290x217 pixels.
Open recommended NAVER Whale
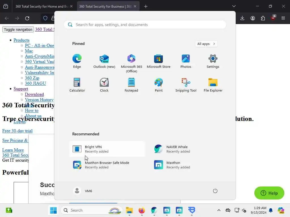click(x=189, y=149)
